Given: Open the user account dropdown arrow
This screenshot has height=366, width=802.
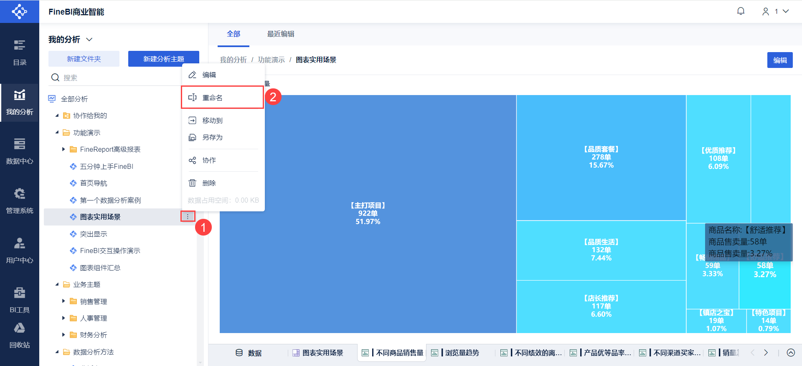Looking at the screenshot, I should [x=786, y=11].
